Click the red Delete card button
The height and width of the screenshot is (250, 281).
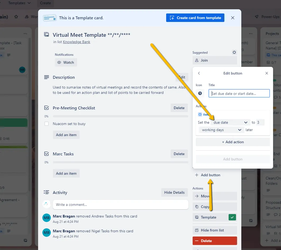click(215, 241)
